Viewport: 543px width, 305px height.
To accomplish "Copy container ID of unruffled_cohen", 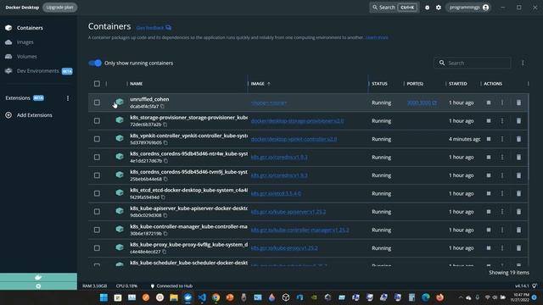I will point(162,107).
